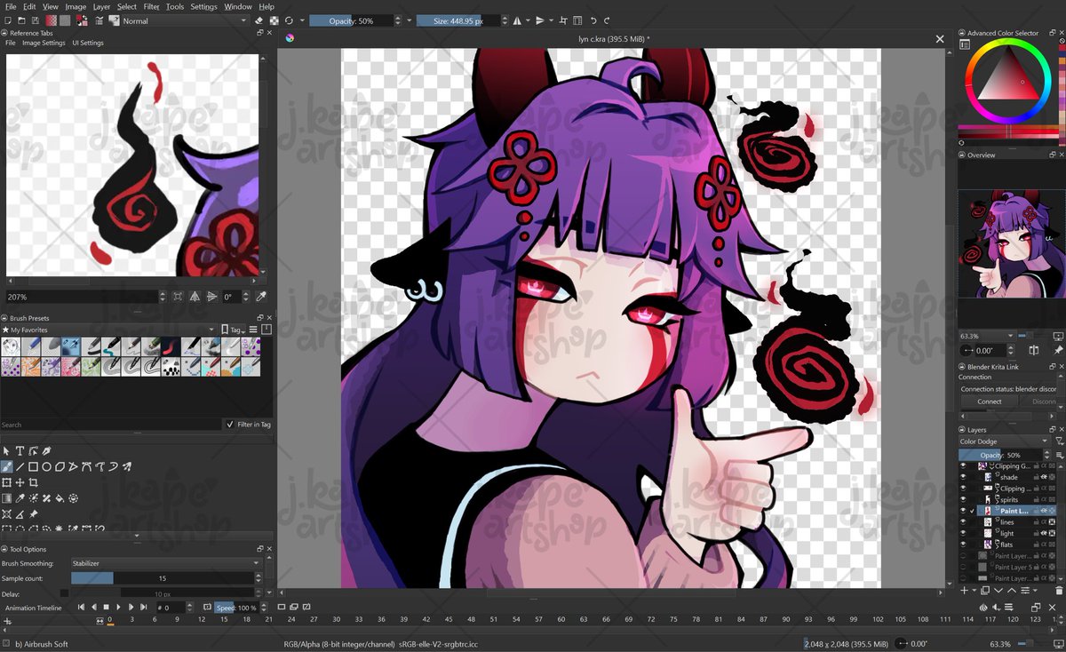Screen dimensions: 1066x652
Task: Show the hidden Paint Layer 5
Action: click(963, 567)
